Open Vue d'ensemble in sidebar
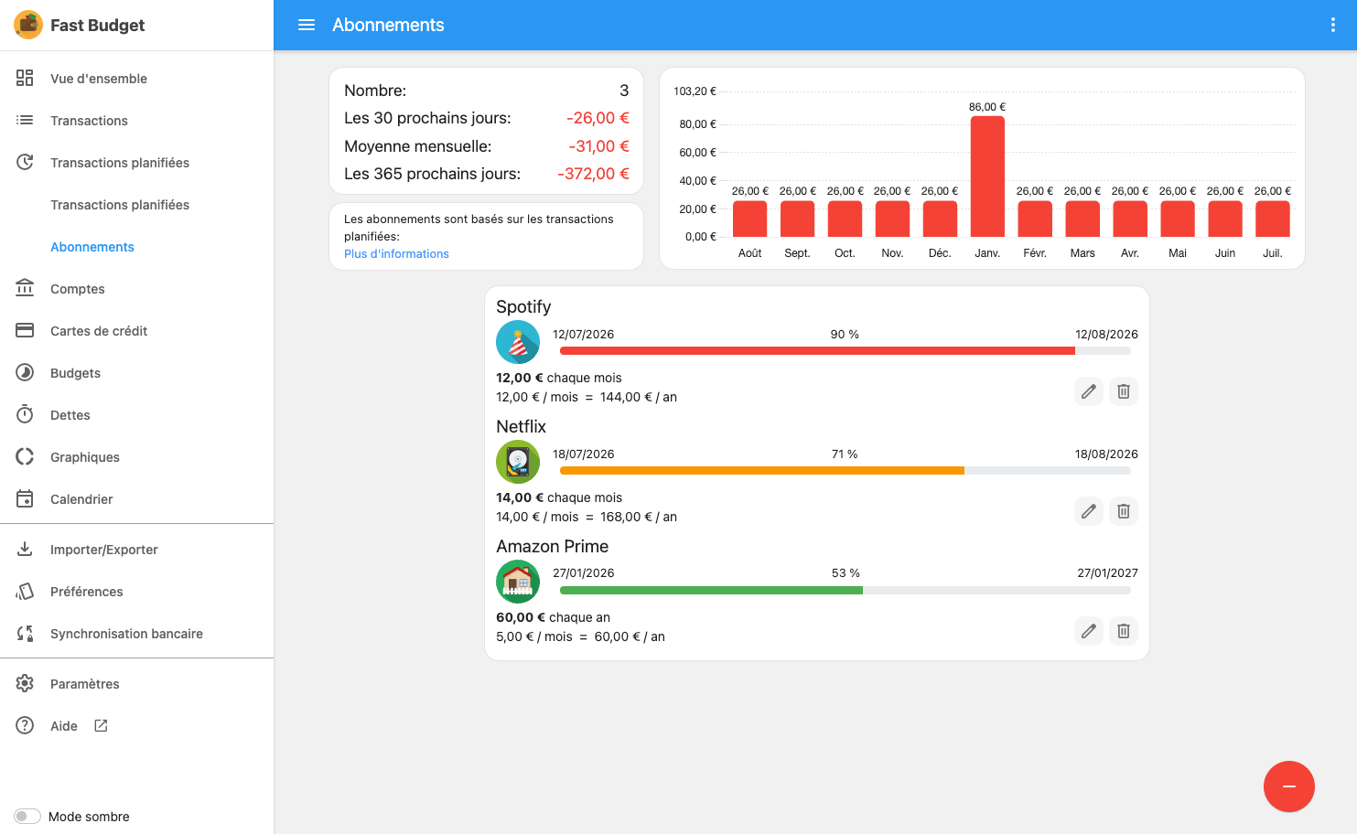This screenshot has width=1357, height=834. coord(137,78)
